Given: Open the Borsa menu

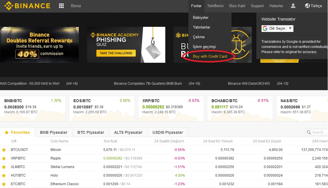Looking at the screenshot, I should [x=76, y=6].
